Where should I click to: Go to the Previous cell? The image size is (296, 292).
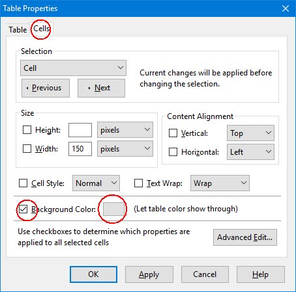pyautogui.click(x=46, y=88)
